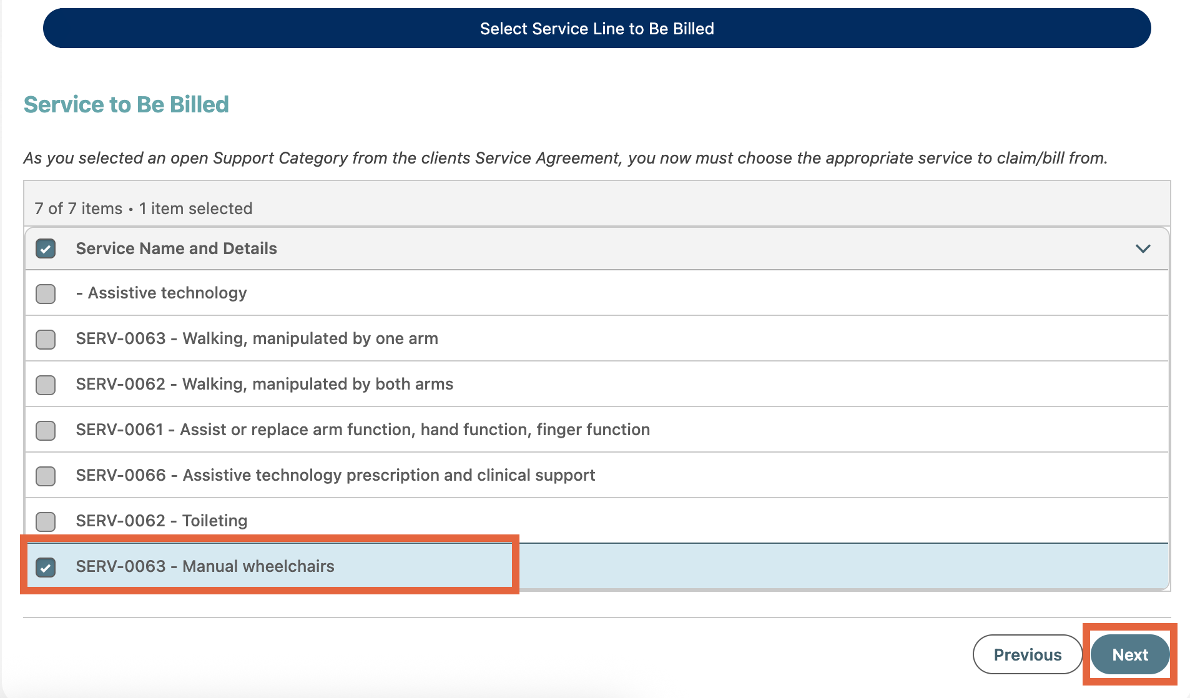This screenshot has height=698, width=1190.
Task: Click the Next button
Action: (1129, 654)
